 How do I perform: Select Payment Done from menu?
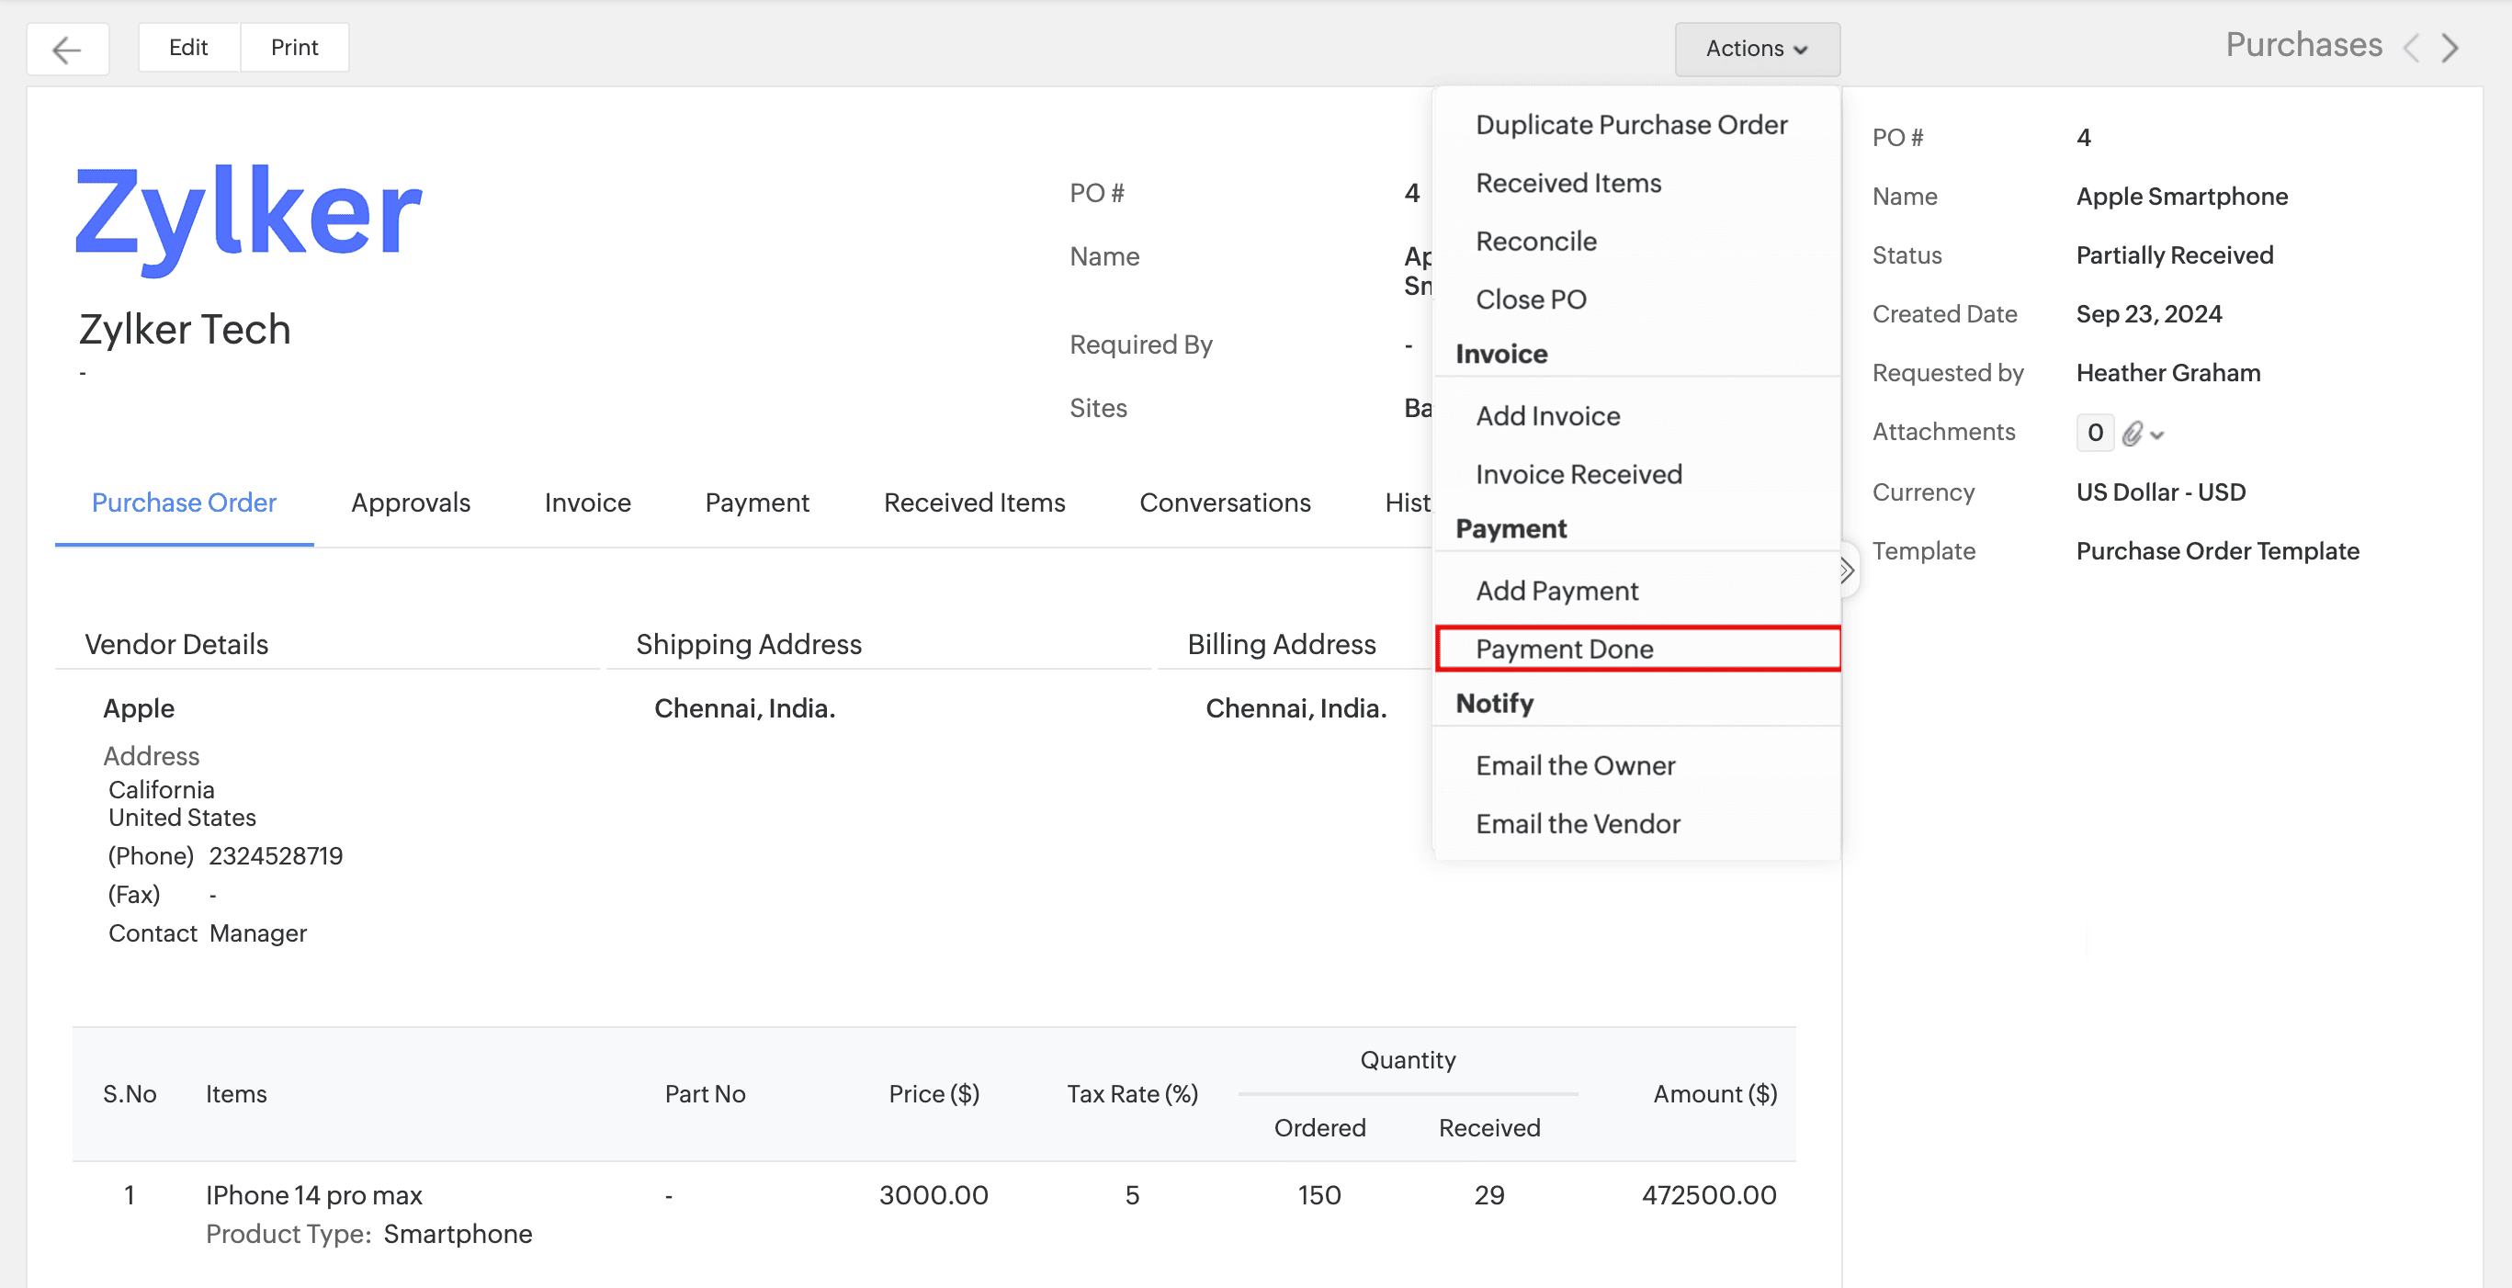pos(1564,650)
